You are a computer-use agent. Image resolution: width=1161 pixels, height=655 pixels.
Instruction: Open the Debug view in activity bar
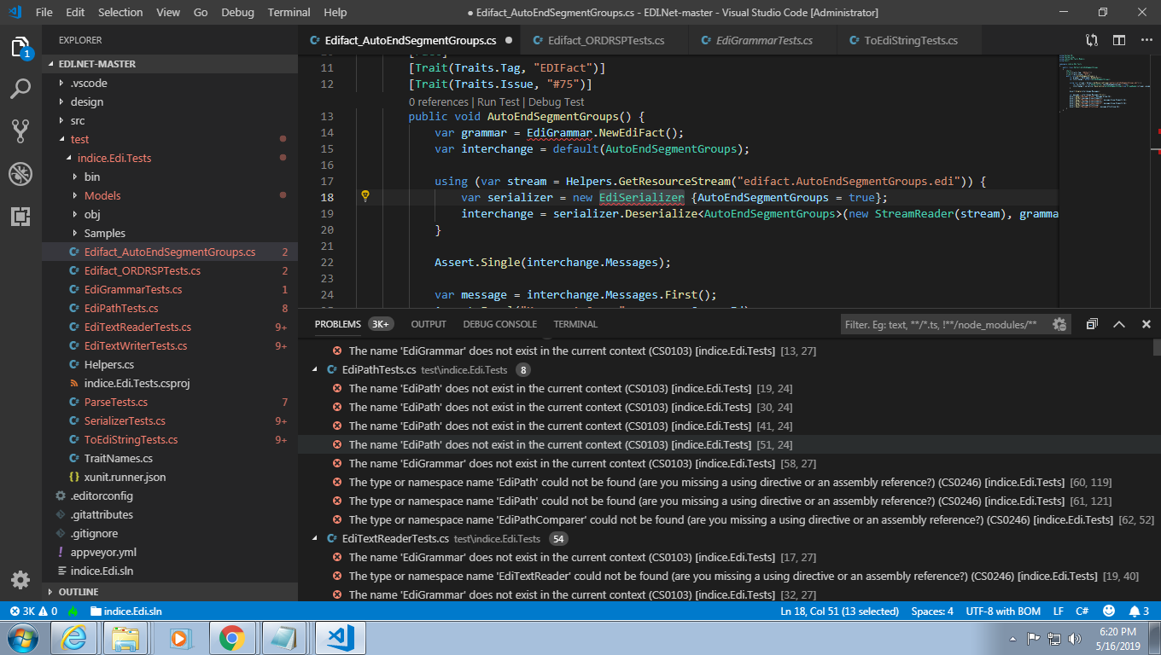(20, 174)
